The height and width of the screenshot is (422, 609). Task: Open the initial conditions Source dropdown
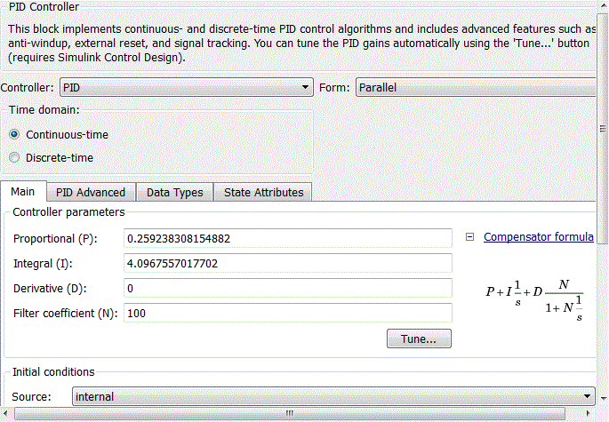pyautogui.click(x=333, y=396)
